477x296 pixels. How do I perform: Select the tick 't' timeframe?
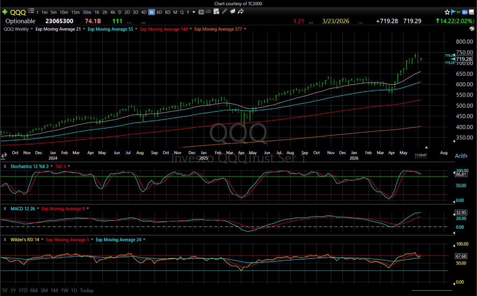click(37, 12)
